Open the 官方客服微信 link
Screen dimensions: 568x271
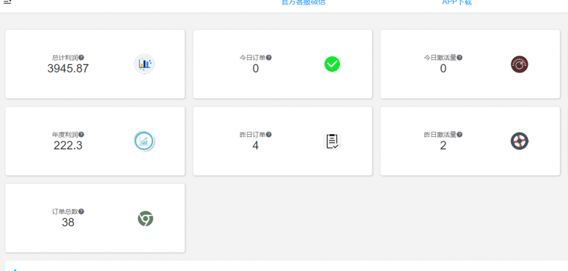[x=303, y=3]
